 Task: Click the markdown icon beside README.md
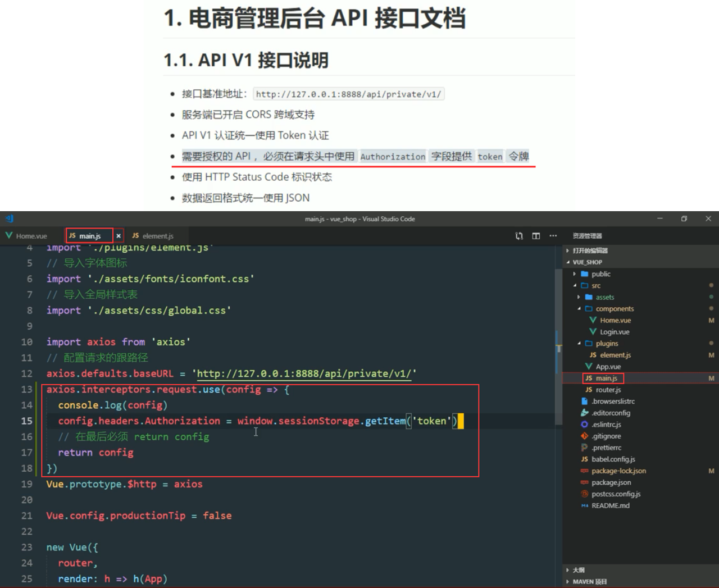[x=584, y=505]
